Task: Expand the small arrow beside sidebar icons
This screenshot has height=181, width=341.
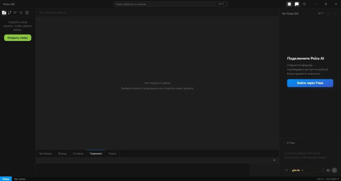Action: [x=32, y=12]
